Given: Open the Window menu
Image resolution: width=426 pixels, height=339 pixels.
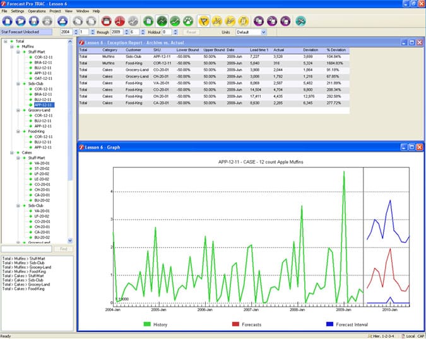Looking at the screenshot, I should click(83, 11).
